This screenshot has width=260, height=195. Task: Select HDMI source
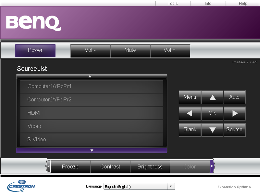point(92,113)
